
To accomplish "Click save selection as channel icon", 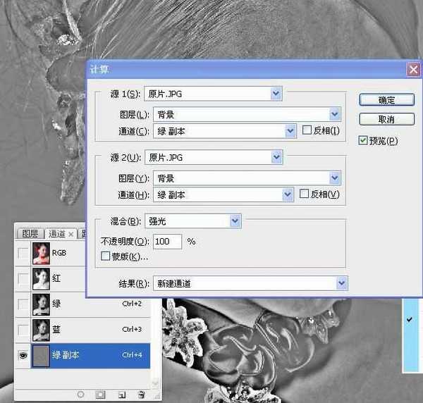I will coord(101,395).
